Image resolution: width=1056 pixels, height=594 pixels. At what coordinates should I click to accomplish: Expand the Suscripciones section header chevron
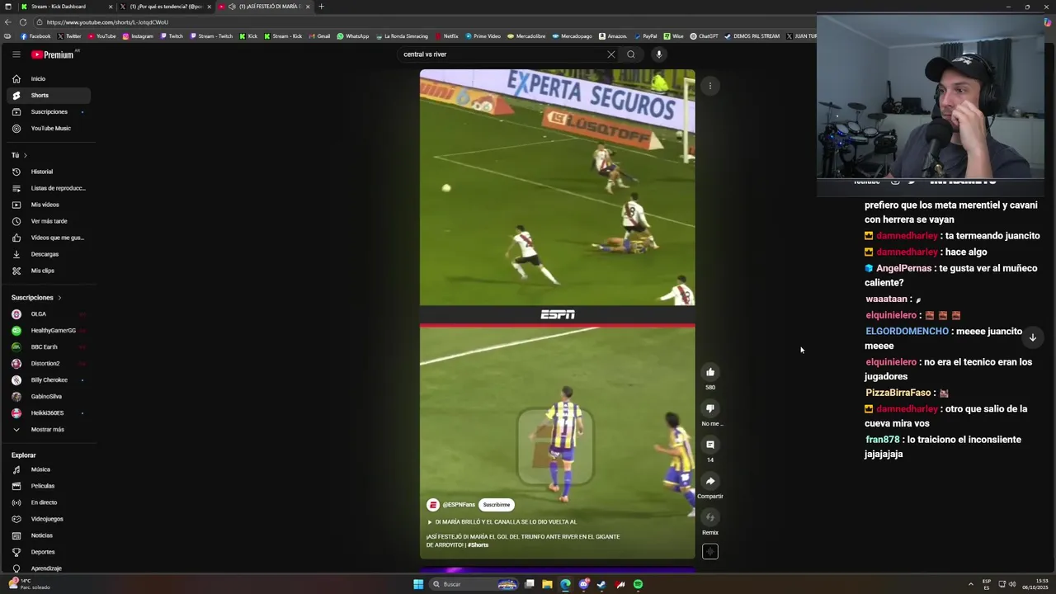point(59,297)
